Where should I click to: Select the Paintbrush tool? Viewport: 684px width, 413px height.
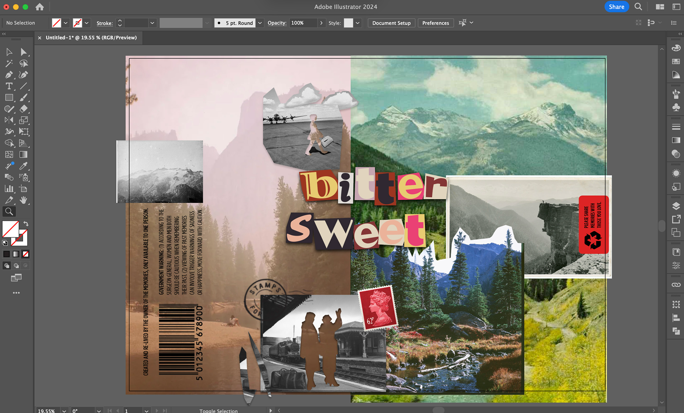click(x=24, y=97)
